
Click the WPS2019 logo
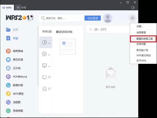[20, 18]
